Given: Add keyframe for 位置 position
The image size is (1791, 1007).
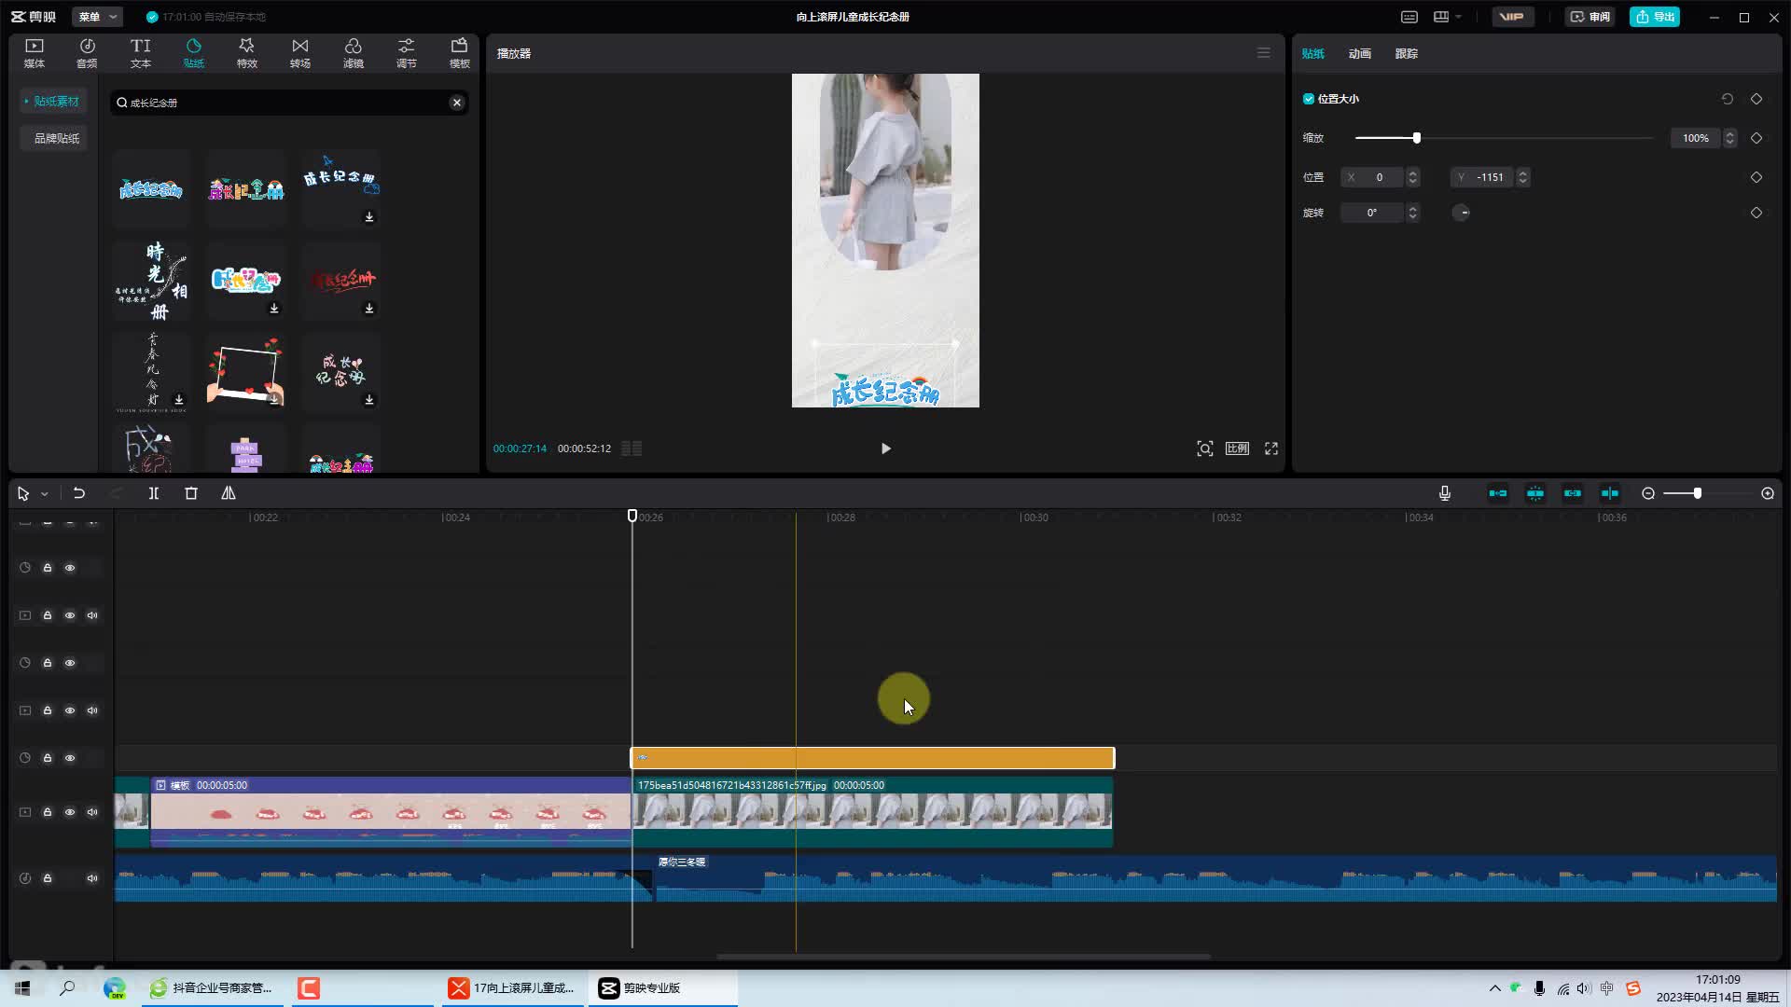Looking at the screenshot, I should point(1756,177).
